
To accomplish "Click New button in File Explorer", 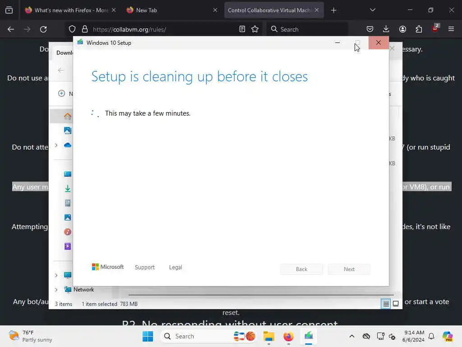I will click(65, 94).
